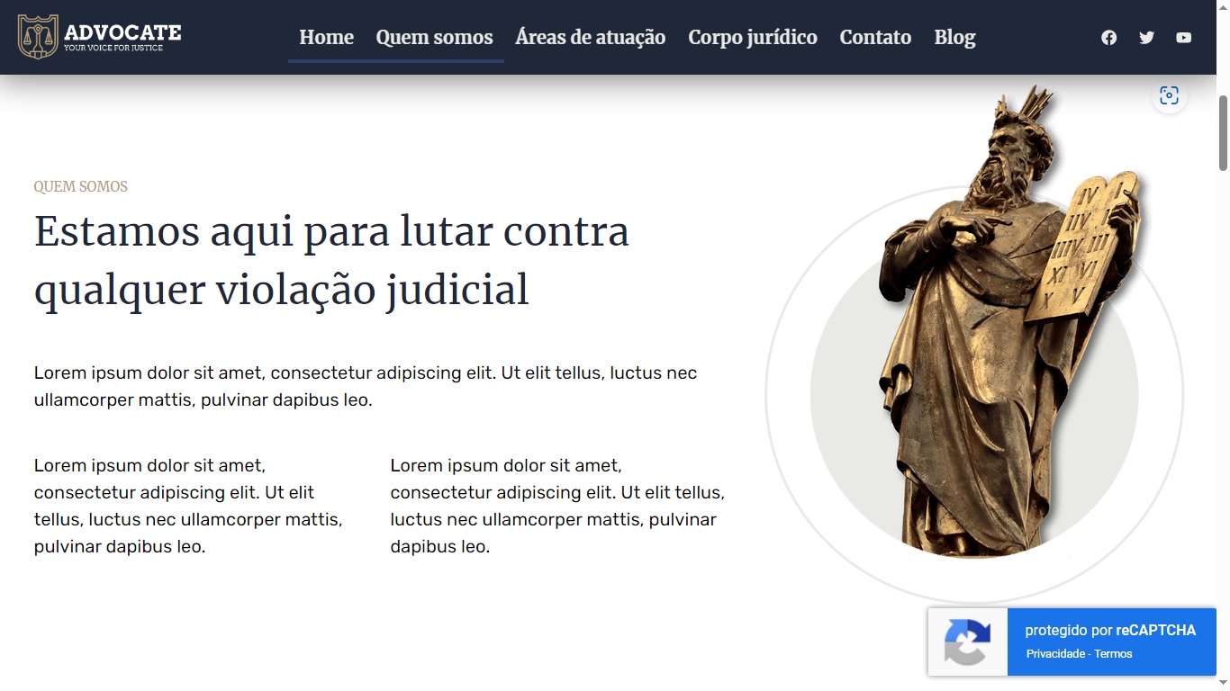
Task: Visit the Blog section
Action: (x=954, y=38)
